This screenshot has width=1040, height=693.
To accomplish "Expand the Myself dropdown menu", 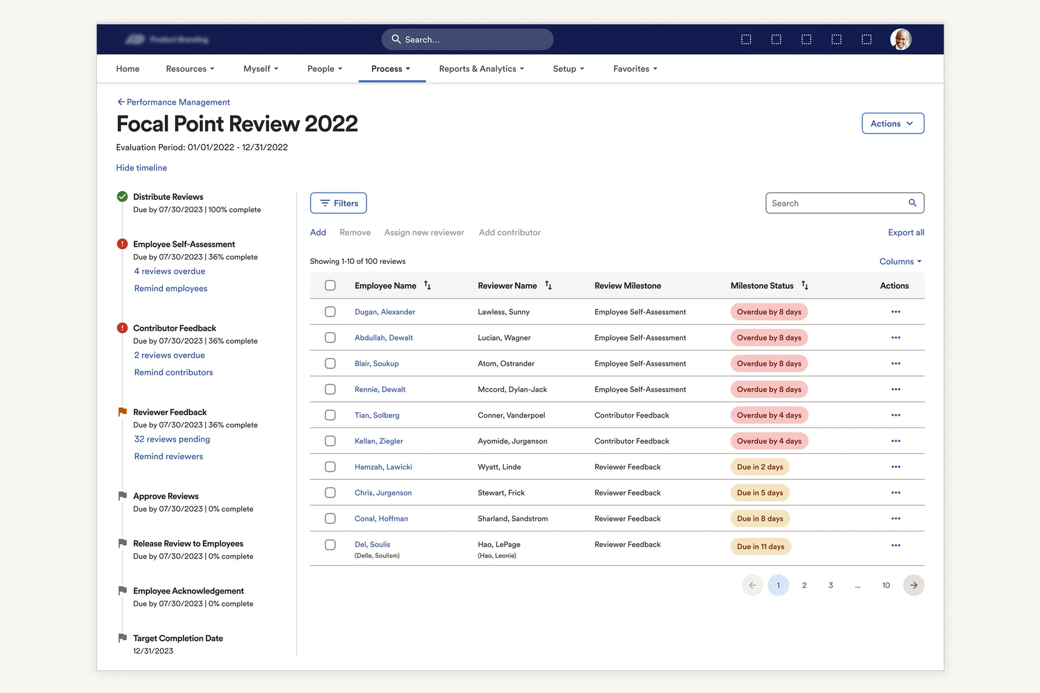I will (x=261, y=69).
